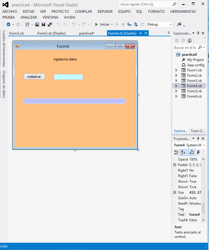Click the Save All toolbar icon
Image resolution: width=209 pixels, height=250 pixels.
tap(50, 24)
